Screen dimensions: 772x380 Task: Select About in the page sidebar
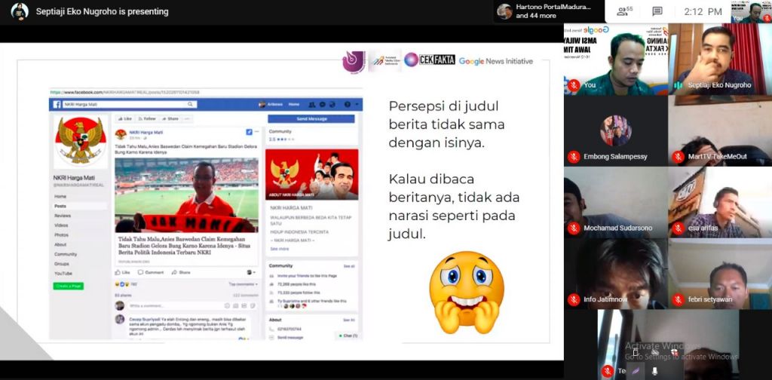tap(60, 244)
